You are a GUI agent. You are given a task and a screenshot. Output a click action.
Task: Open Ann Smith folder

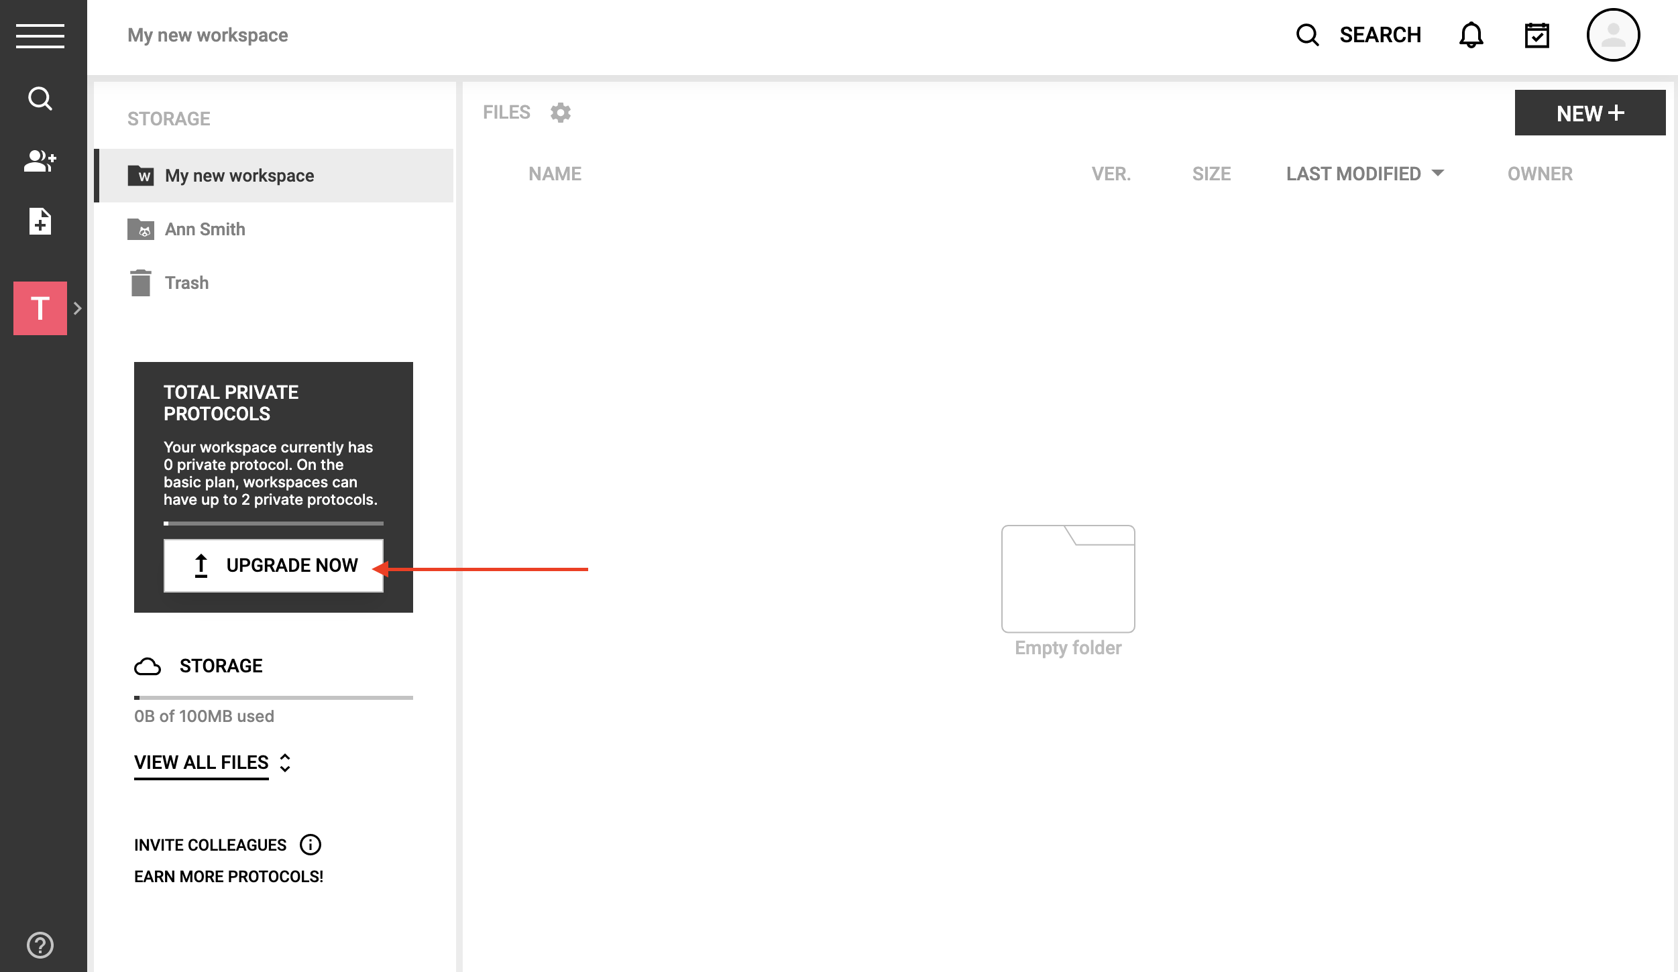coord(205,229)
